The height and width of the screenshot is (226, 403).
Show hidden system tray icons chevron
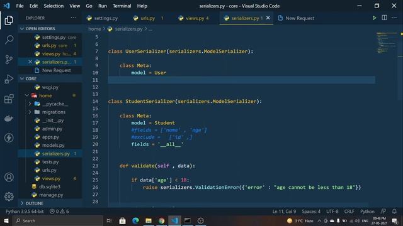tap(319, 220)
